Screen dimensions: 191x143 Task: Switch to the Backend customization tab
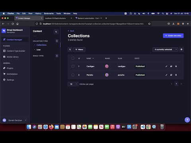[88, 18]
